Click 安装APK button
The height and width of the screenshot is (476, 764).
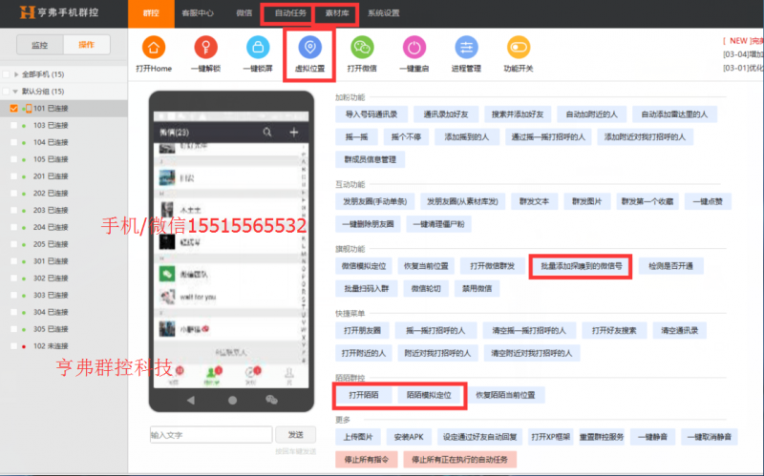click(409, 437)
